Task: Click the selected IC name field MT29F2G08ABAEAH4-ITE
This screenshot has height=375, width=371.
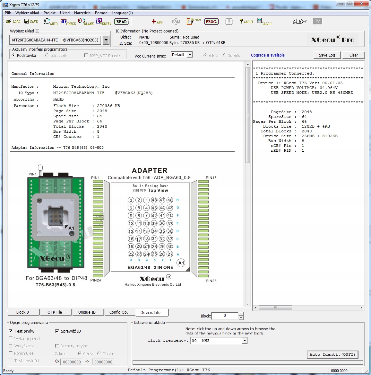Action: 55,40
